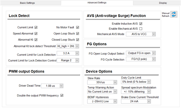
Task: Click the Manual Refresh arrows icon
Action: pyautogui.click(x=174, y=14)
